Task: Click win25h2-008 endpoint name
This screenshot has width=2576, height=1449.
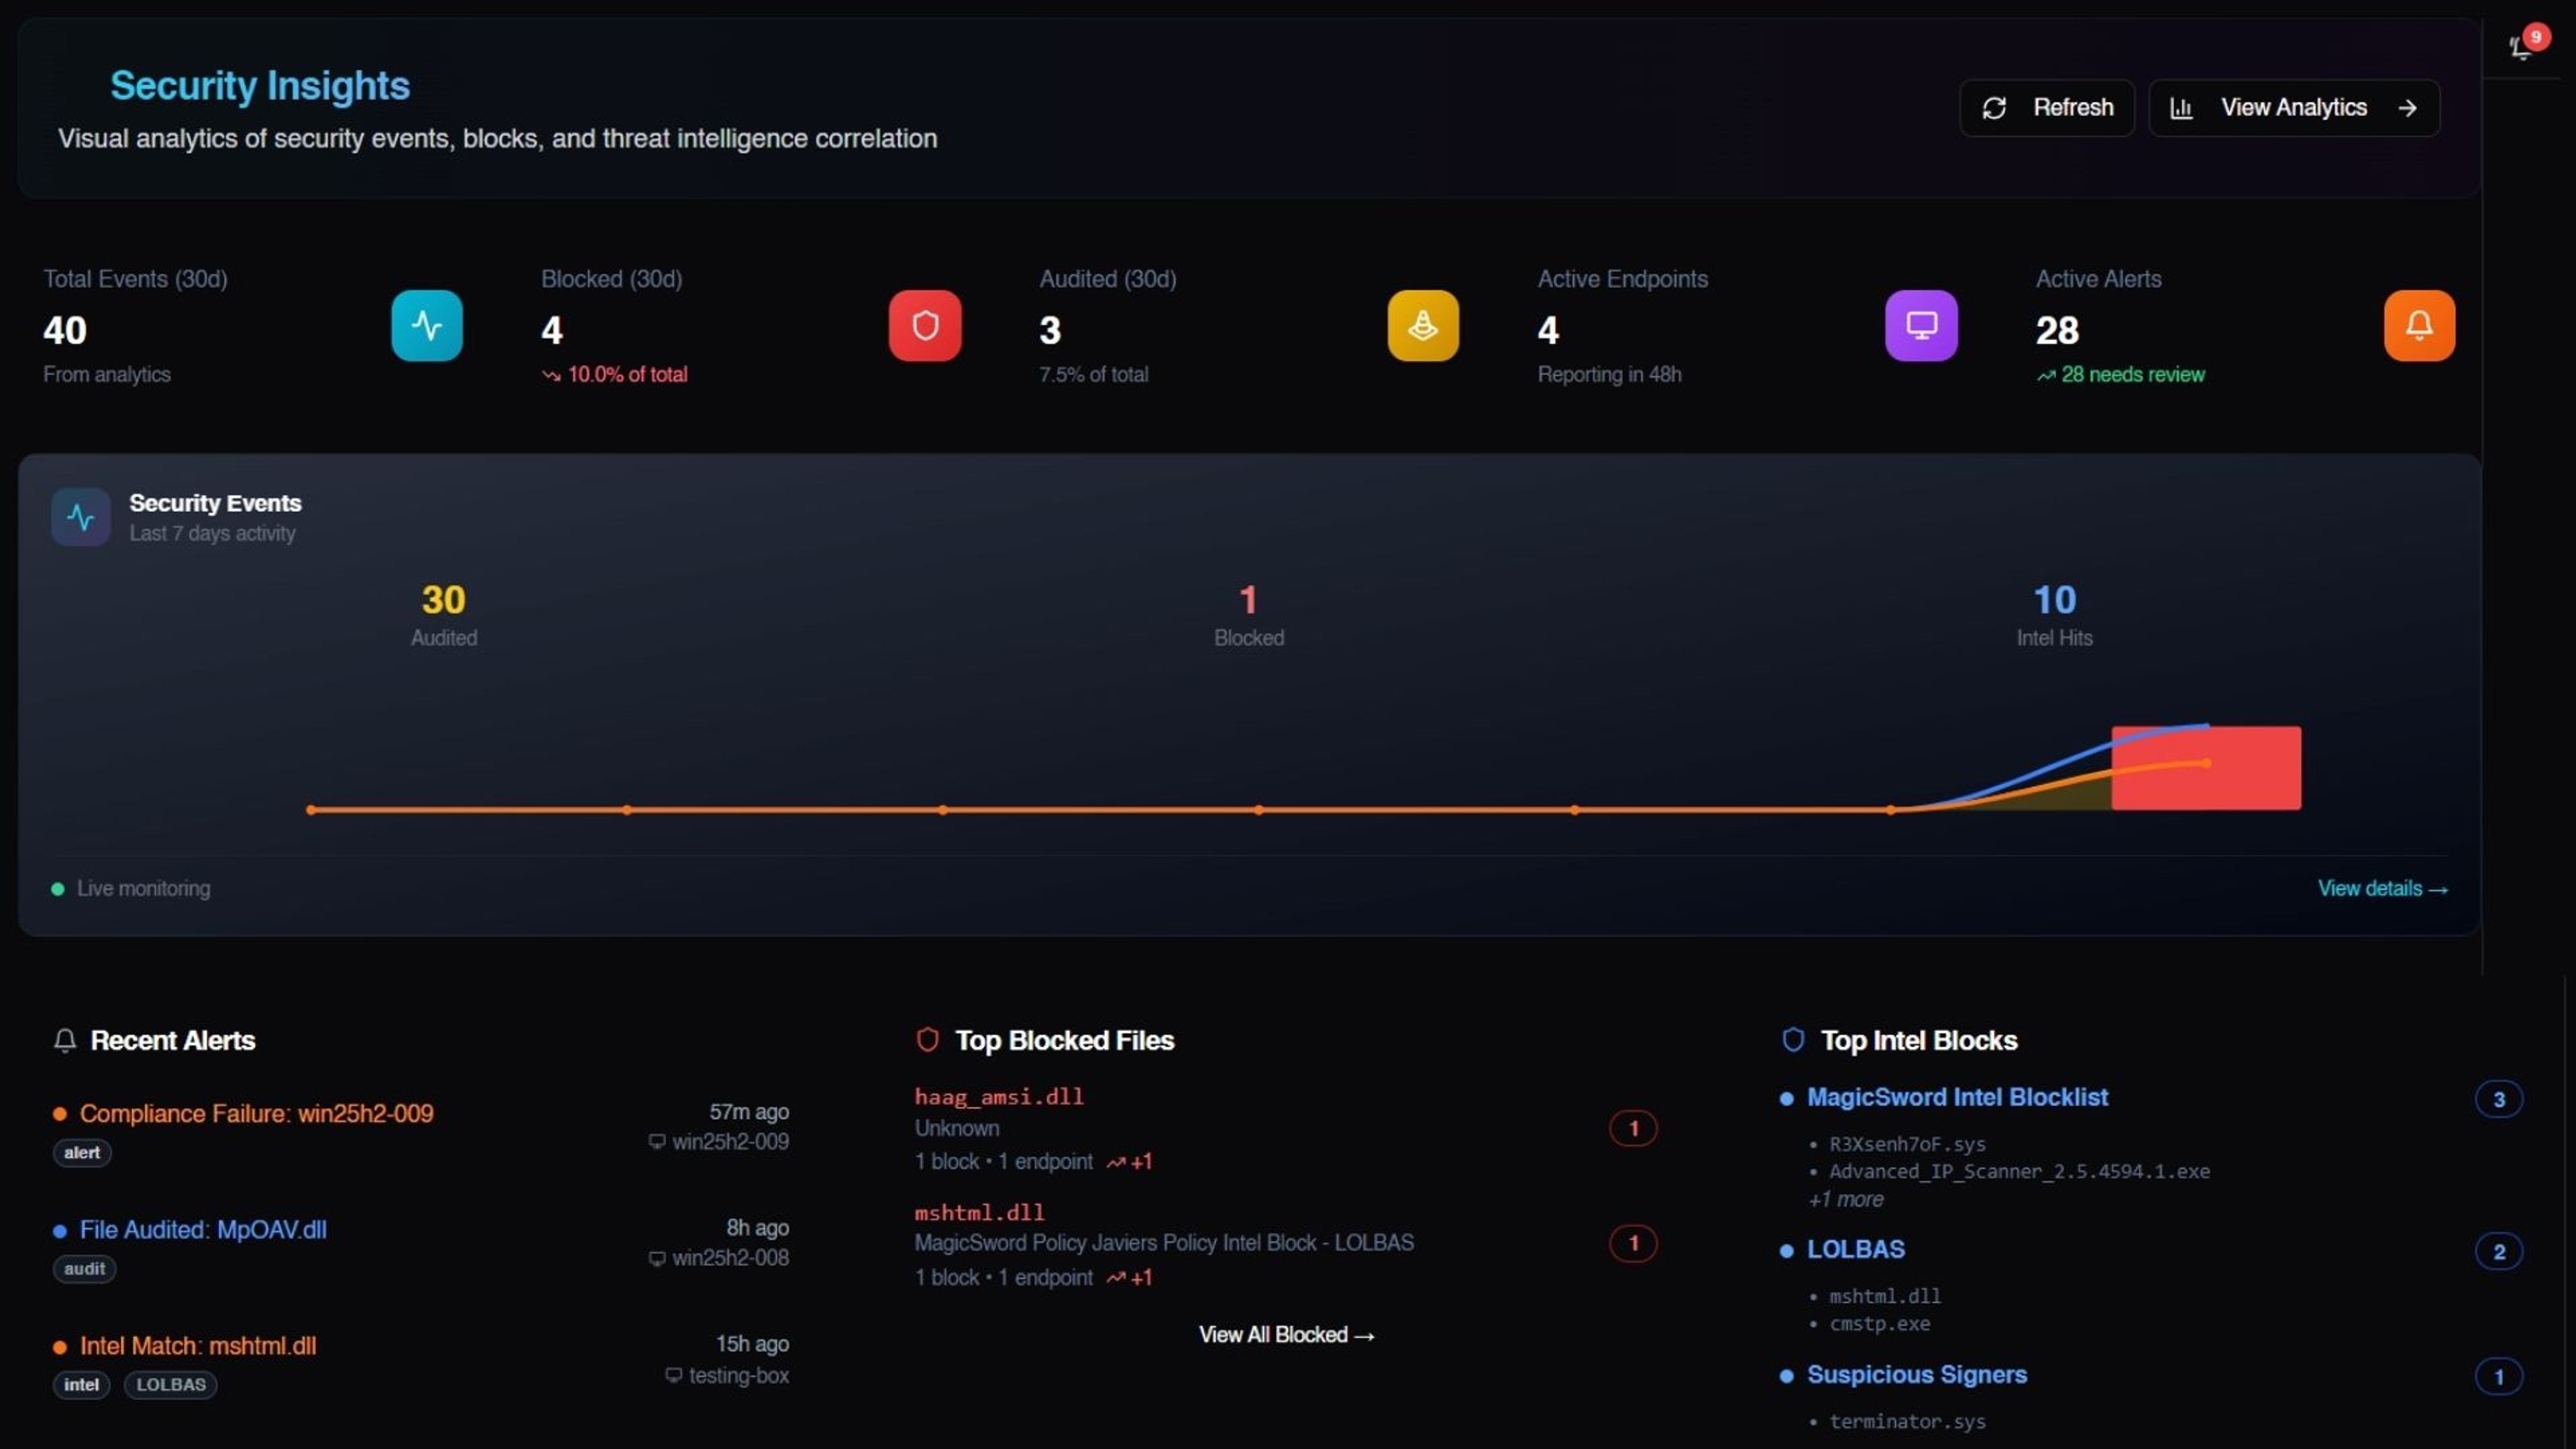Action: (730, 1257)
